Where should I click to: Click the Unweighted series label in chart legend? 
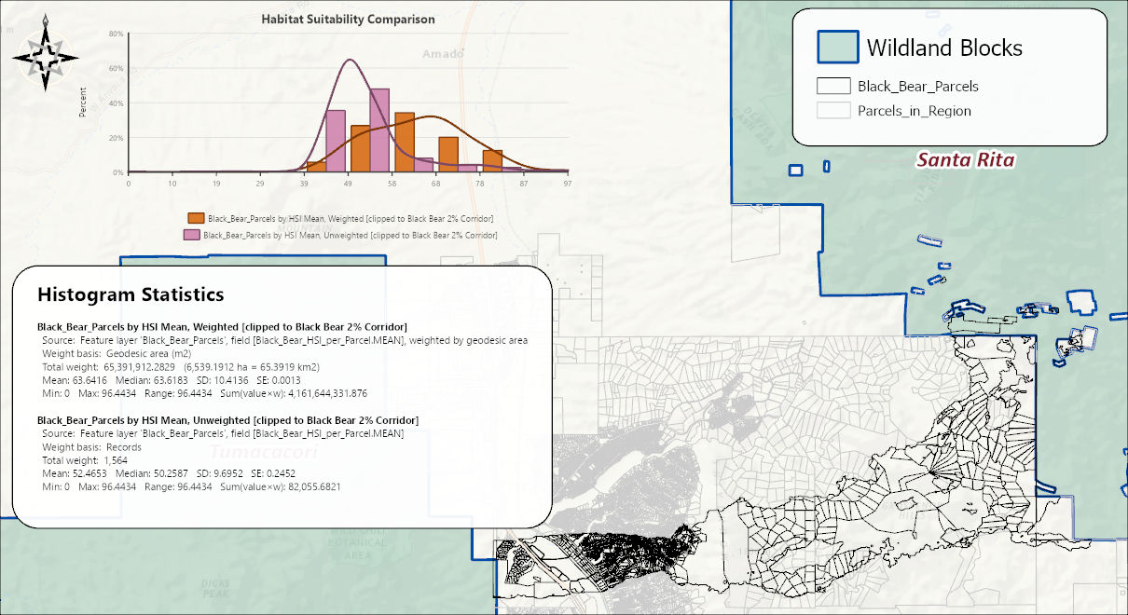(x=351, y=236)
